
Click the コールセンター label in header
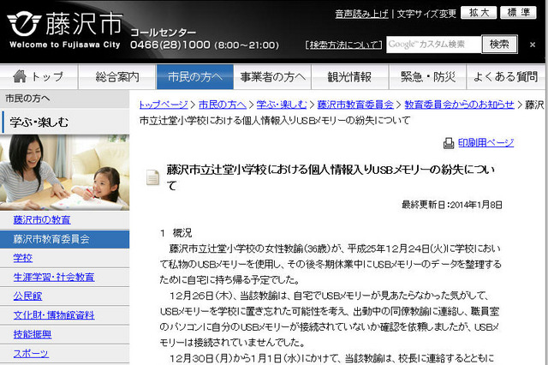tap(164, 33)
